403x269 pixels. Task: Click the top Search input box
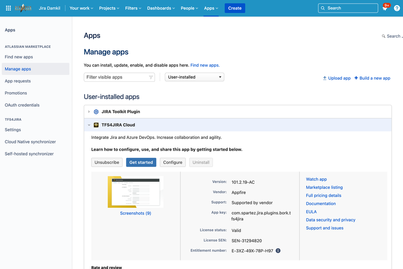pos(348,8)
